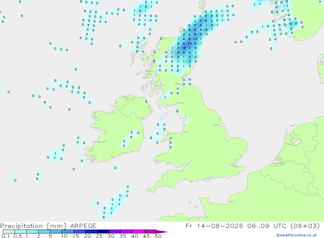Click the '06..09' time range text
This screenshot has height=238, width=324.
point(258,226)
